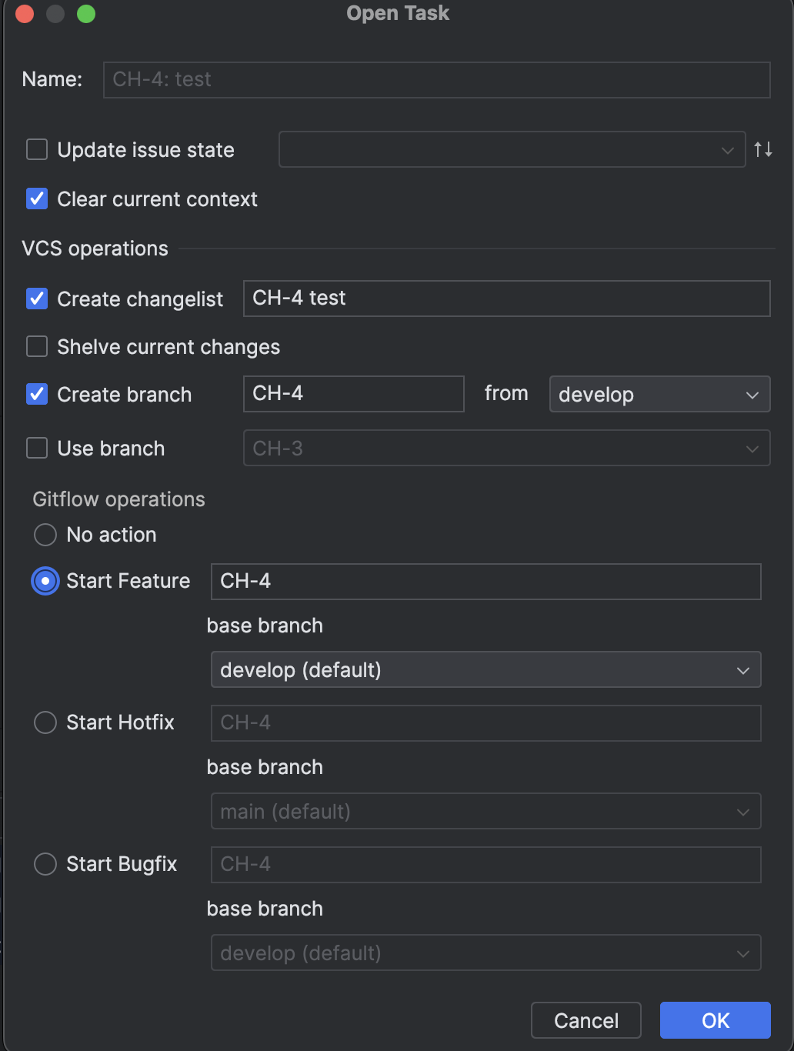The height and width of the screenshot is (1051, 794).
Task: Select the Start Hotfix radio button
Action: point(45,722)
